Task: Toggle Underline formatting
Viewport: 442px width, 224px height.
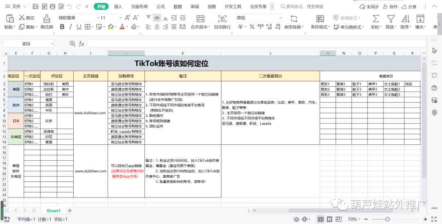Action: [x=79, y=27]
